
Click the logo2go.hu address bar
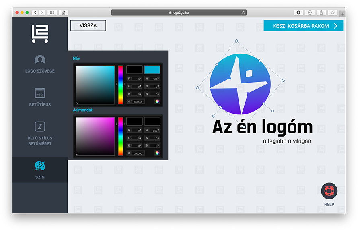pyautogui.click(x=179, y=12)
